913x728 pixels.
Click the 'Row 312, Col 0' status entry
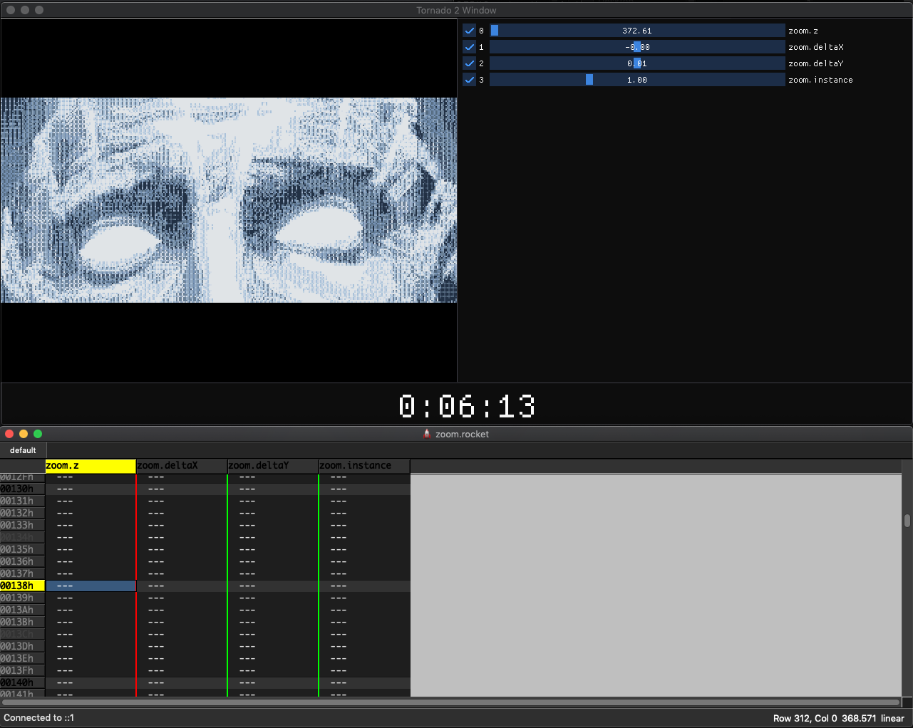[805, 718]
